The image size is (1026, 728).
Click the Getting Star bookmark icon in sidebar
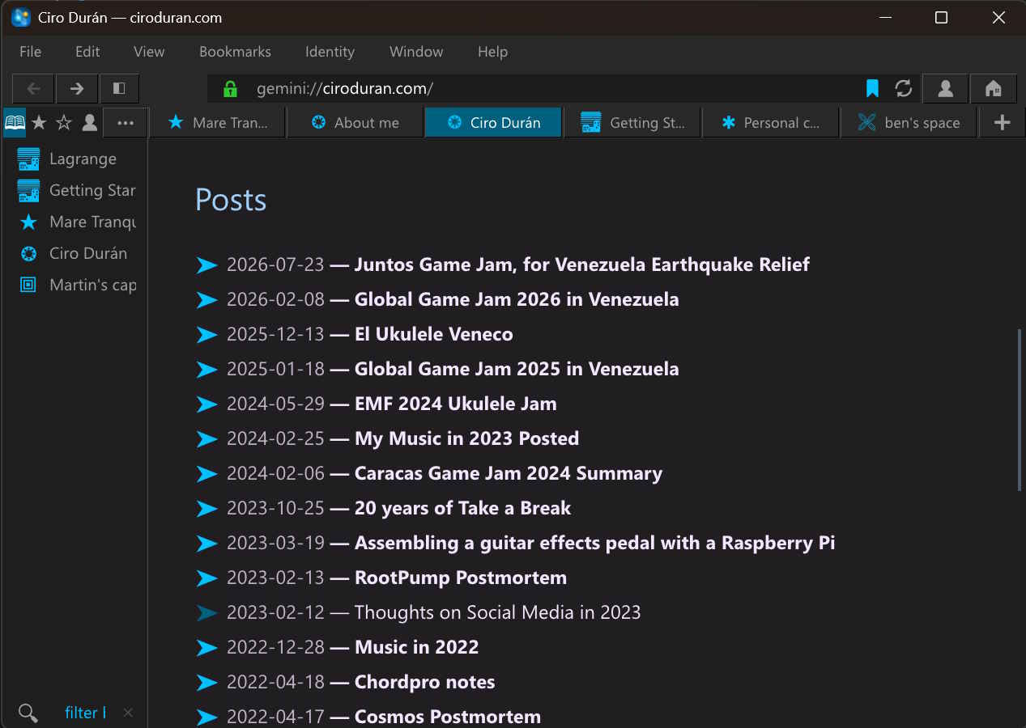pos(28,191)
